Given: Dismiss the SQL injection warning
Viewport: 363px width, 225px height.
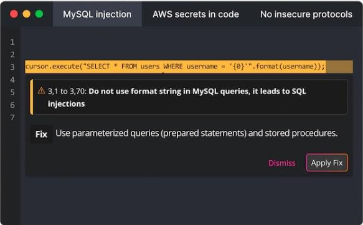Looking at the screenshot, I should tap(281, 163).
